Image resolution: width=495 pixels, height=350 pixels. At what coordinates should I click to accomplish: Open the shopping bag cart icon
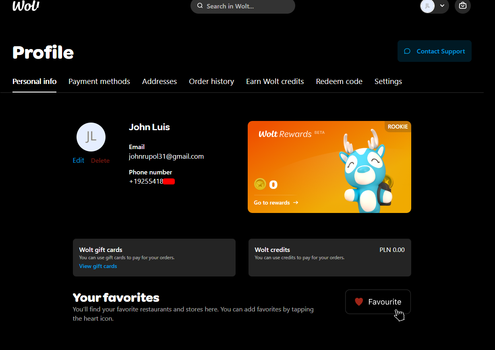coord(463,6)
